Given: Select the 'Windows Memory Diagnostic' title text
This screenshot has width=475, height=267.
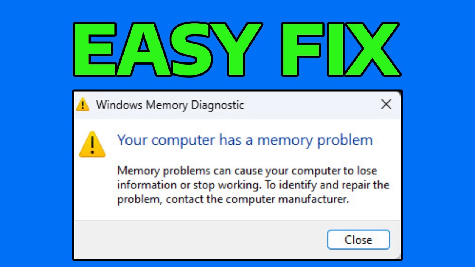Looking at the screenshot, I should click(170, 105).
